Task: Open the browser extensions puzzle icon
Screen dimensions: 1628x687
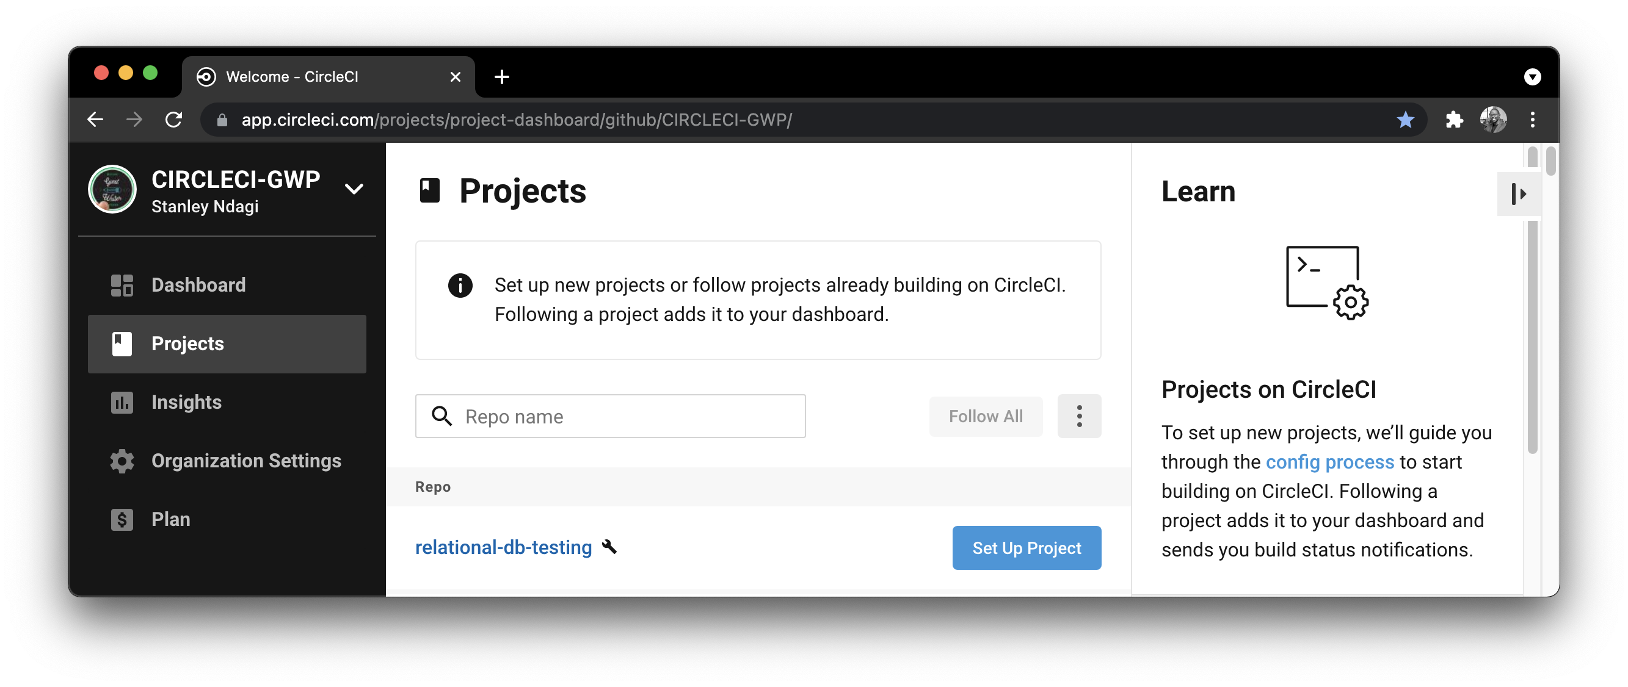Action: pyautogui.click(x=1454, y=120)
